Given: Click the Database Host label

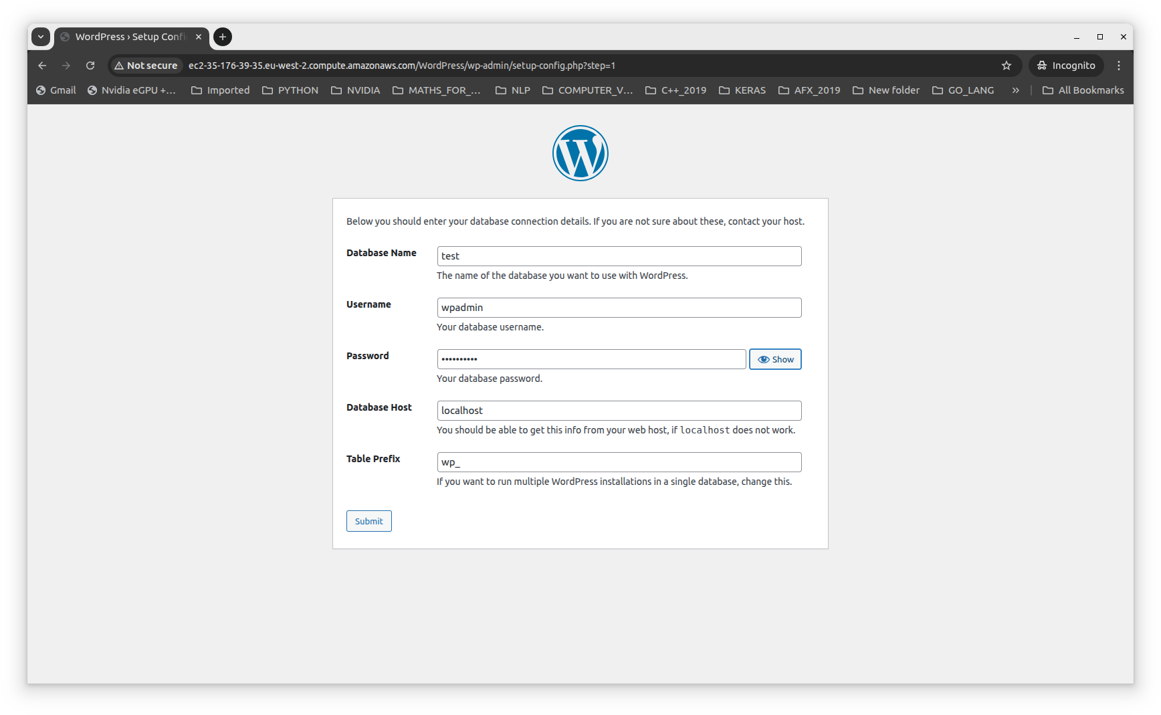Looking at the screenshot, I should click(379, 407).
